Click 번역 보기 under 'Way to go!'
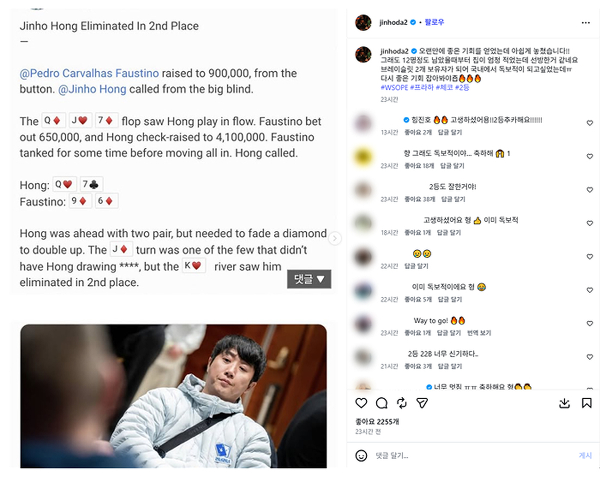The width and height of the screenshot is (600, 488). click(x=479, y=333)
